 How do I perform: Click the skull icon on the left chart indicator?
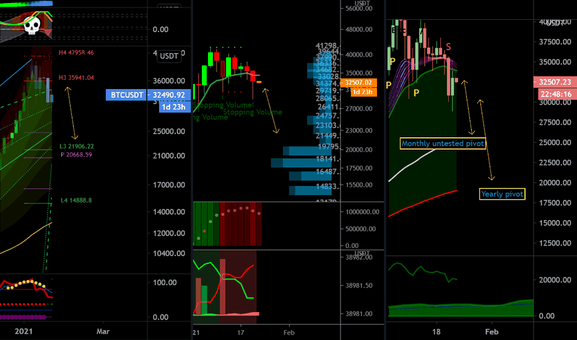32,26
